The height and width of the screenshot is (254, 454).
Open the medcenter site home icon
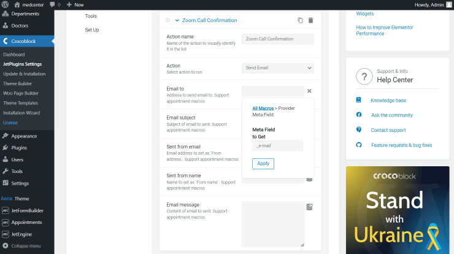pyautogui.click(x=17, y=5)
